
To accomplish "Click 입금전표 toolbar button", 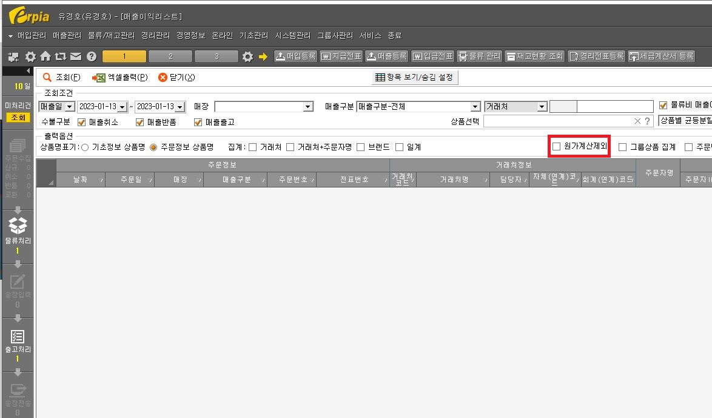I will [433, 56].
